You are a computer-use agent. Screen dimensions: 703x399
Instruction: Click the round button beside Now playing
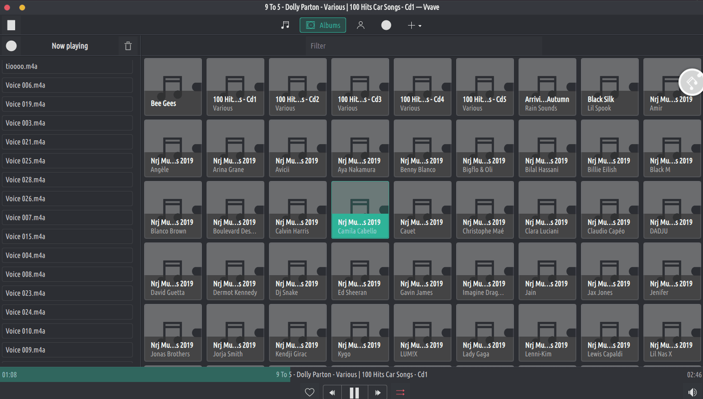(x=11, y=46)
